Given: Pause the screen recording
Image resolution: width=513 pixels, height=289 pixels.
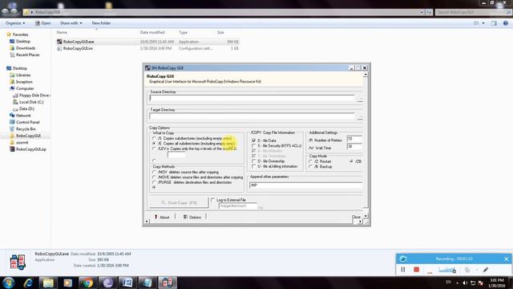Looking at the screenshot, I should (x=403, y=270).
